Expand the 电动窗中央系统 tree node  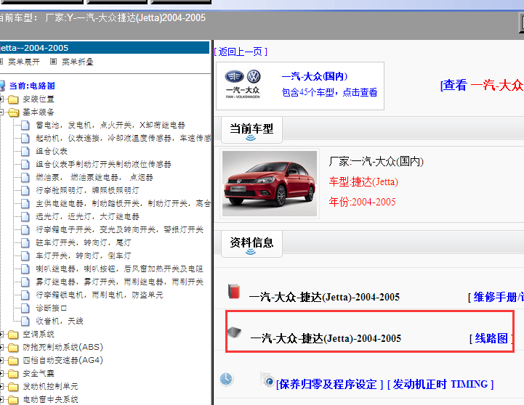tap(1, 399)
